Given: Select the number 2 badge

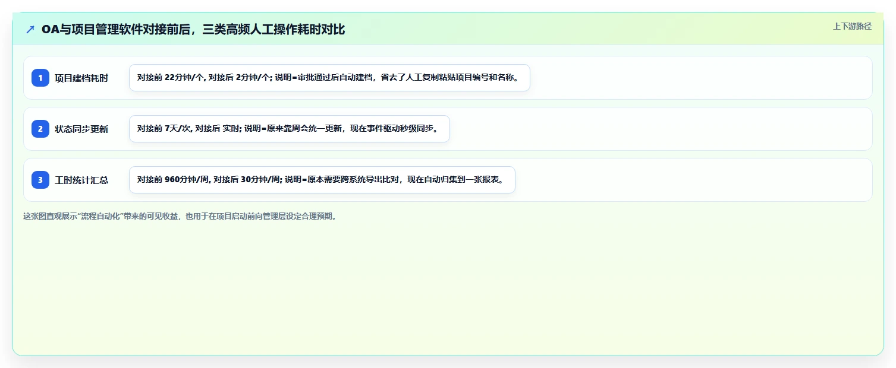Looking at the screenshot, I should 40,129.
